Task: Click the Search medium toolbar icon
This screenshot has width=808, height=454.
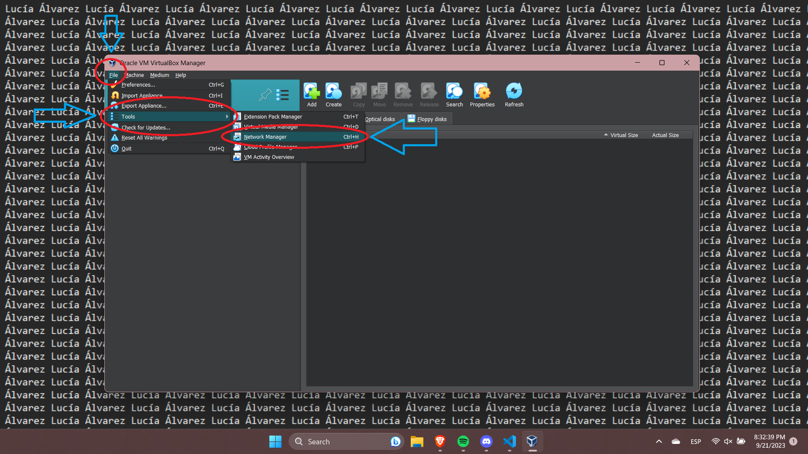Action: [454, 95]
